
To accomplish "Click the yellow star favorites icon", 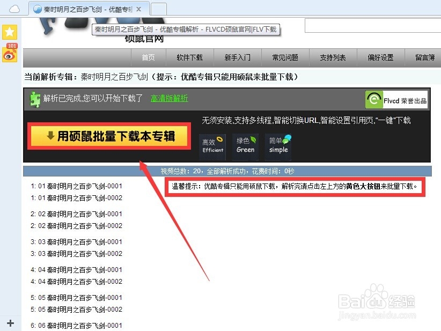I will pos(10,32).
